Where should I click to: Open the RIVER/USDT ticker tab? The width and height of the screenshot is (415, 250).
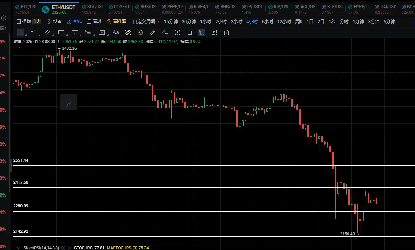199,9
